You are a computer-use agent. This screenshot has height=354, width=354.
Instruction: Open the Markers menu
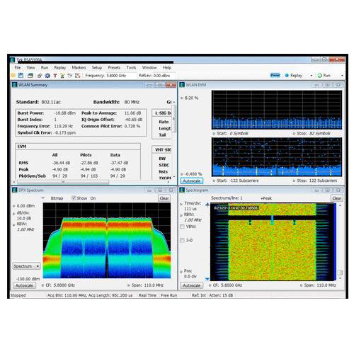(79, 67)
